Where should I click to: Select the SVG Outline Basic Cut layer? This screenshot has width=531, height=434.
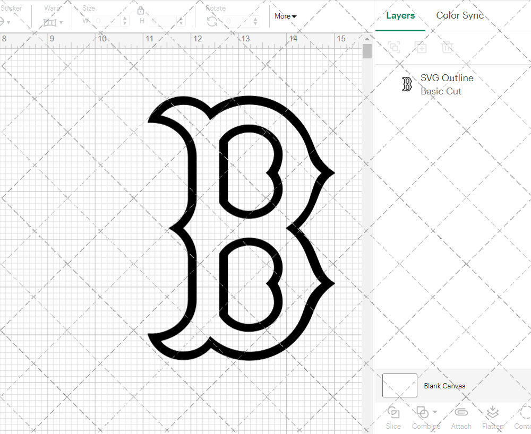447,84
